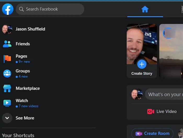Open Jason Shuffield profile link

coord(30,29)
